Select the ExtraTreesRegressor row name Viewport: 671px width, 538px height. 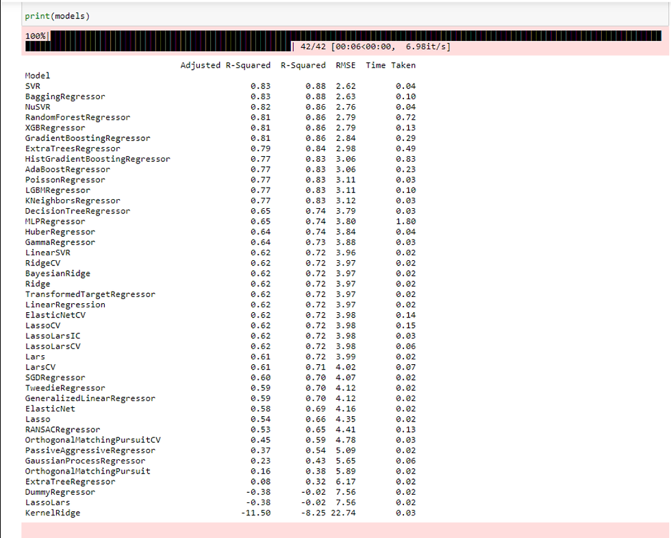[x=73, y=149]
